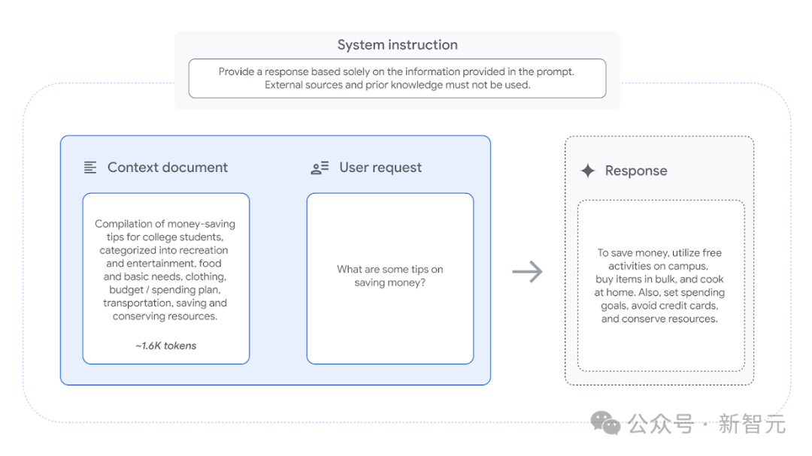Screen dimensions: 812x456
Task: Click the 'Provide a response based solely' line
Action: (x=396, y=71)
